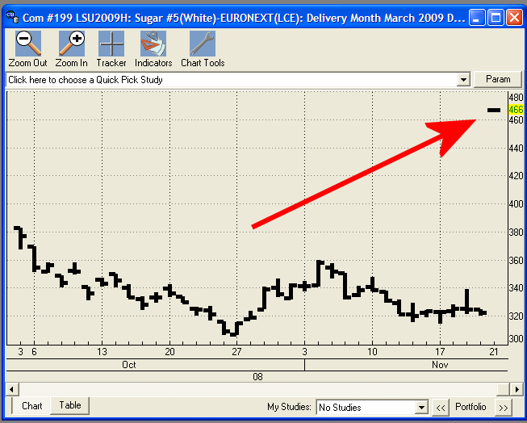Click the Nov month label
Screen dimensions: 527x423
(440, 365)
